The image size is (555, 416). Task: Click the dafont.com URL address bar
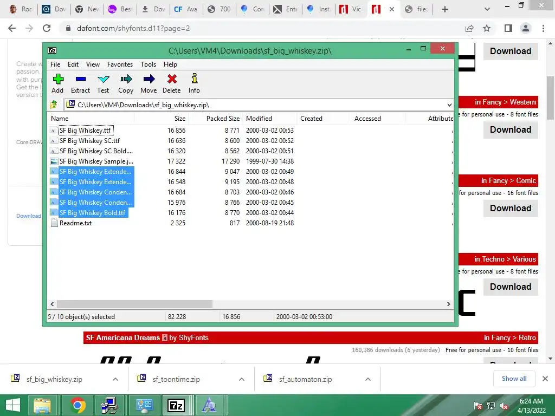tap(133, 28)
